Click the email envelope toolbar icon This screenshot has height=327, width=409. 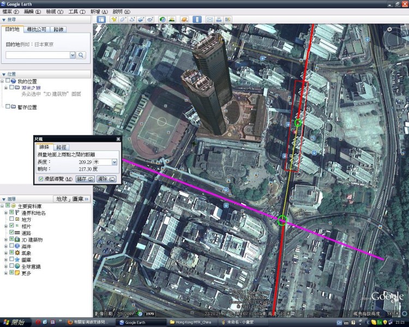(209, 20)
